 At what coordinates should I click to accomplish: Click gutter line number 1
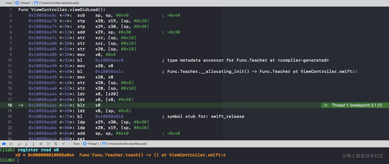pyautogui.click(x=11, y=10)
